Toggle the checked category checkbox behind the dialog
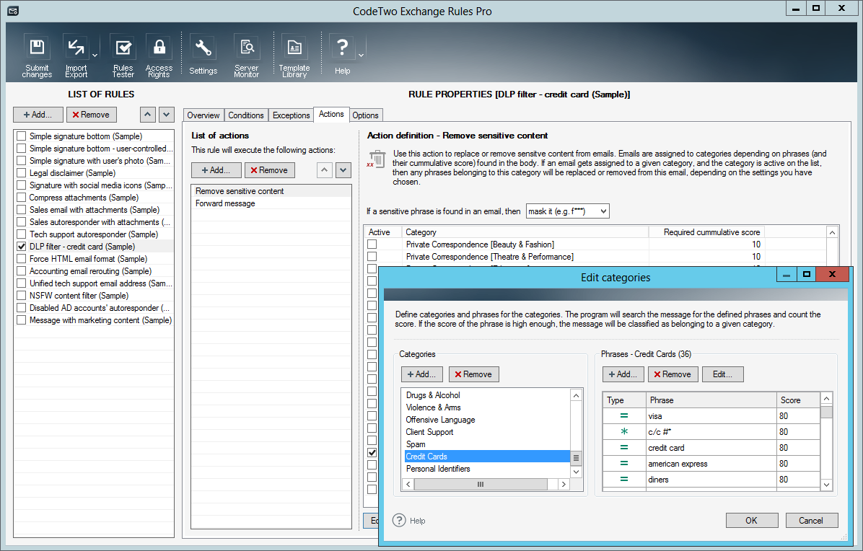863x551 pixels. (x=372, y=453)
